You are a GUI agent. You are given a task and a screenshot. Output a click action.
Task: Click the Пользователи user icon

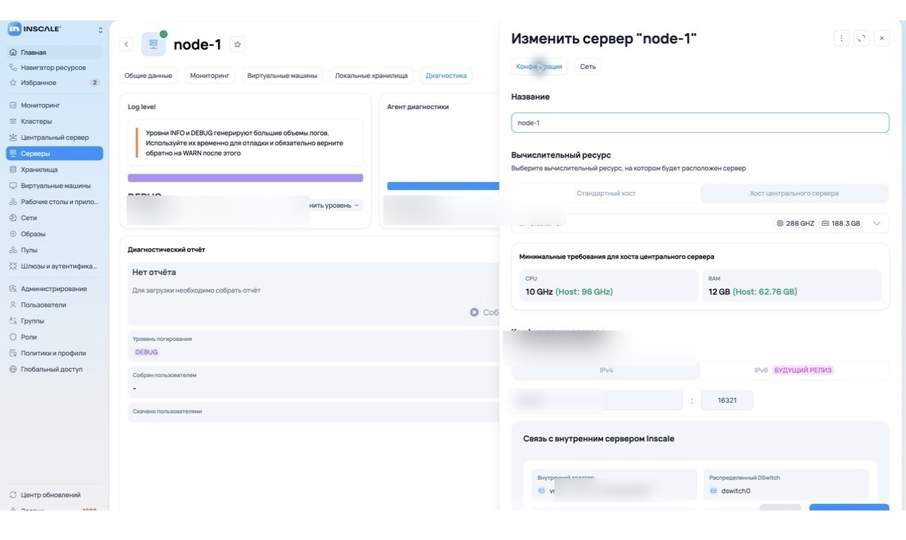pos(13,305)
